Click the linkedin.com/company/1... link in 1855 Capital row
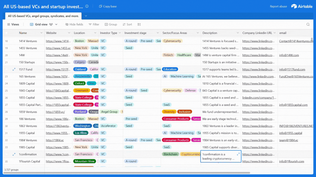This screenshot has width=316, height=177. (259, 98)
